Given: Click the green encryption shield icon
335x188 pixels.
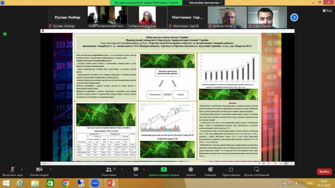Looking at the screenshot, I should point(5,34).
